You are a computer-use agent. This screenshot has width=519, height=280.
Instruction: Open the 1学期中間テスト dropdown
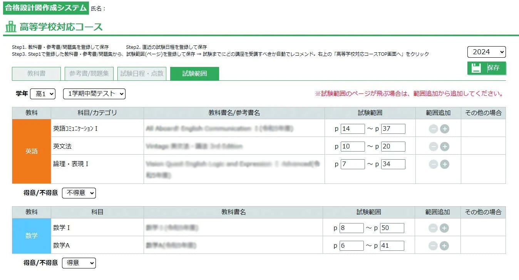[x=94, y=93]
